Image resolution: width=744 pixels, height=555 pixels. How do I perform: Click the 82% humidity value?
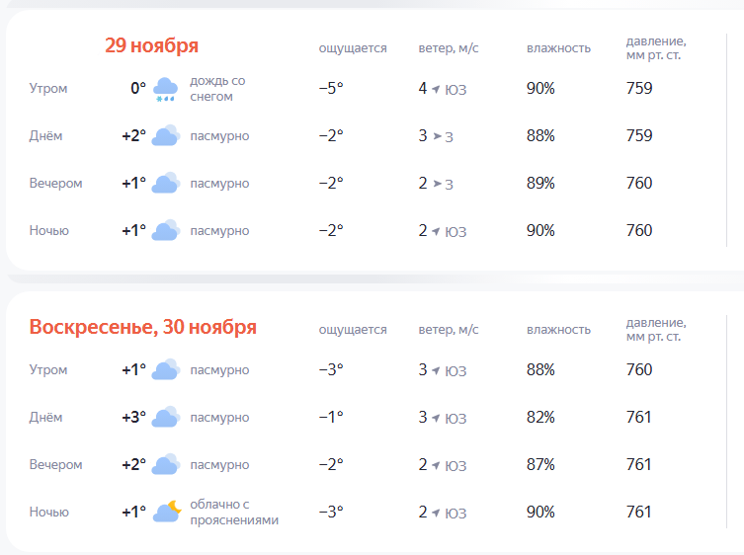pos(540,418)
